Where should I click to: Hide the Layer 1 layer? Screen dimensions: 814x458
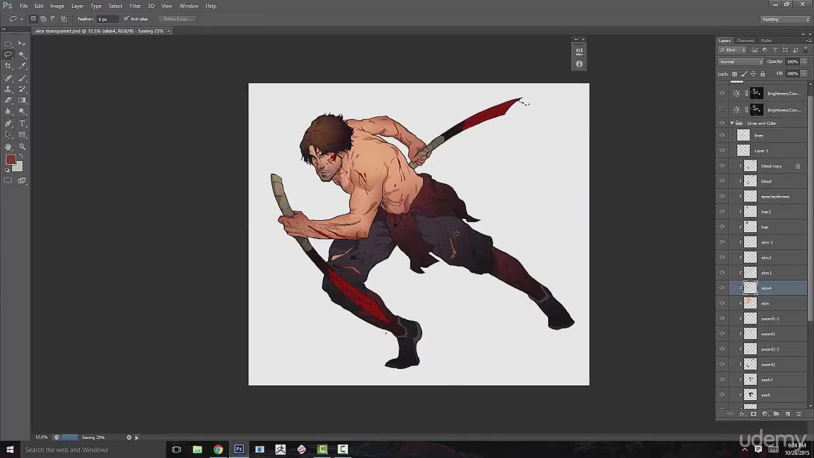(722, 151)
